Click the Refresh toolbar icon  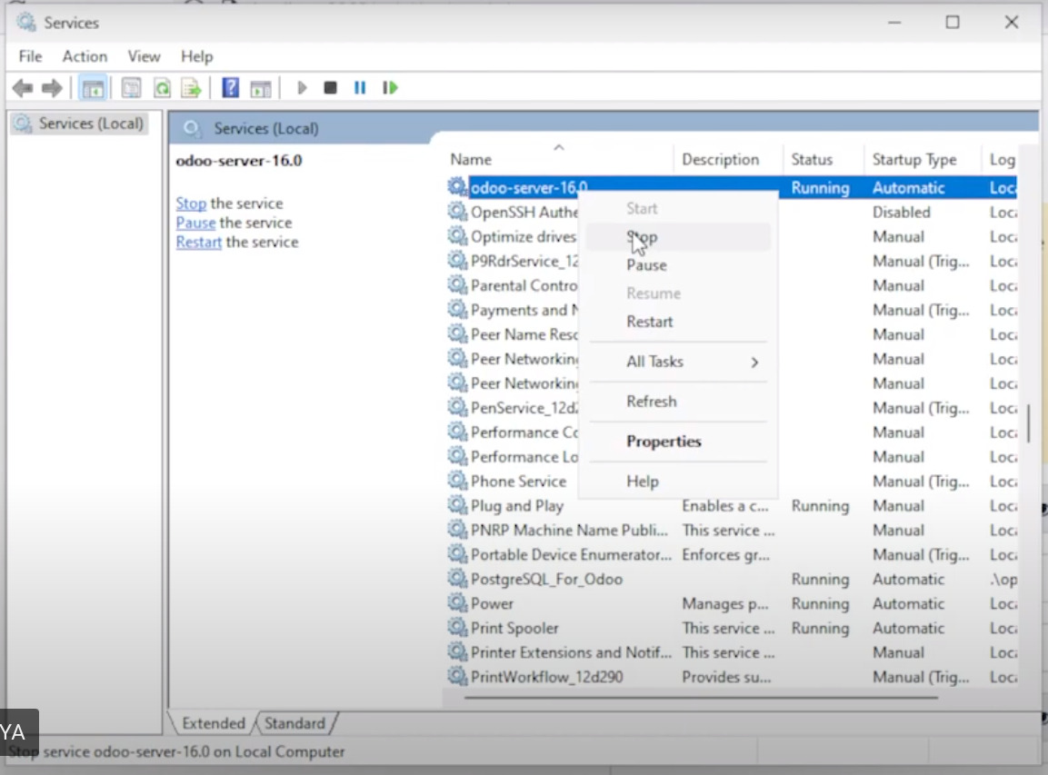click(162, 88)
